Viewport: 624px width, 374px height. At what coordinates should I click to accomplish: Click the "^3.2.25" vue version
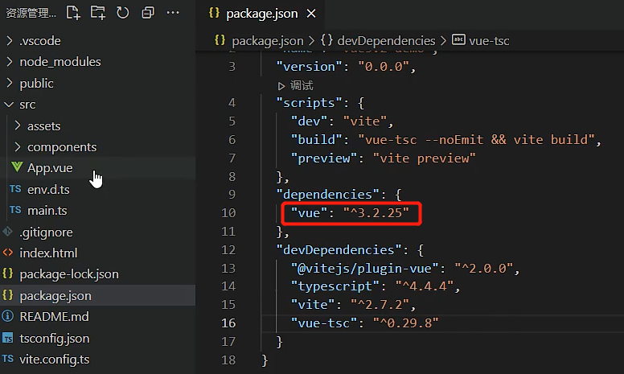click(376, 213)
